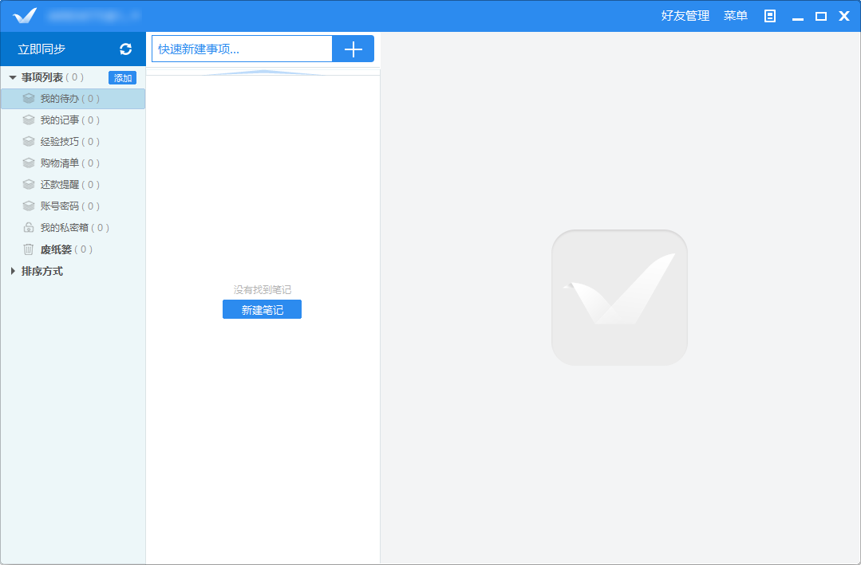Click the 立即同步 button

[73, 49]
